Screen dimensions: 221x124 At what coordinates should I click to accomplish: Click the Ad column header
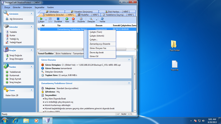point(48,26)
